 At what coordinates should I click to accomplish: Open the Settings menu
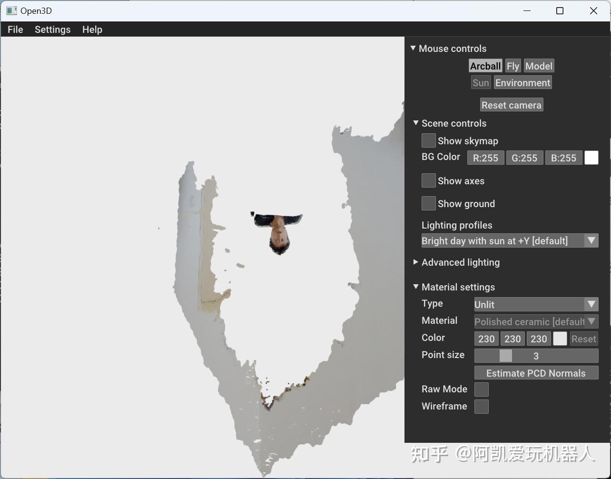[x=52, y=30]
